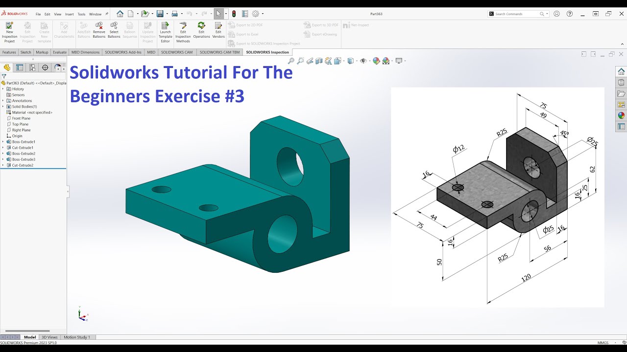Click Select Balloons tool

[114, 30]
